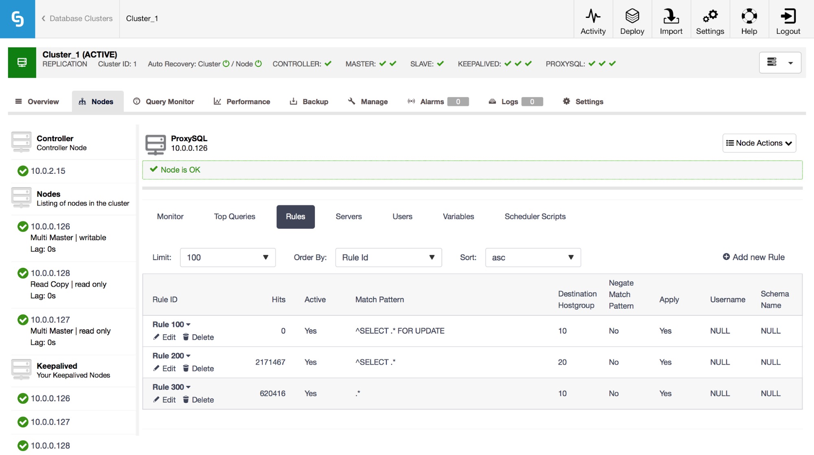
Task: Edit Rule 100
Action: tap(164, 337)
